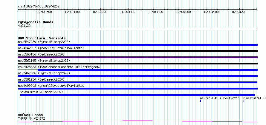
Task: Click ruler position 82903800
Action: tap(128, 12)
